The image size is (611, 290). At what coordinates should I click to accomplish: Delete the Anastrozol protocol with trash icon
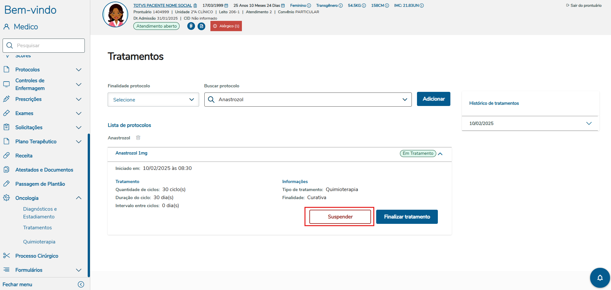138,138
